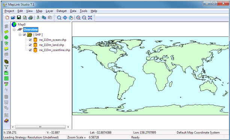Click the New project icon
This screenshot has height=140, width=230.
[7, 18]
